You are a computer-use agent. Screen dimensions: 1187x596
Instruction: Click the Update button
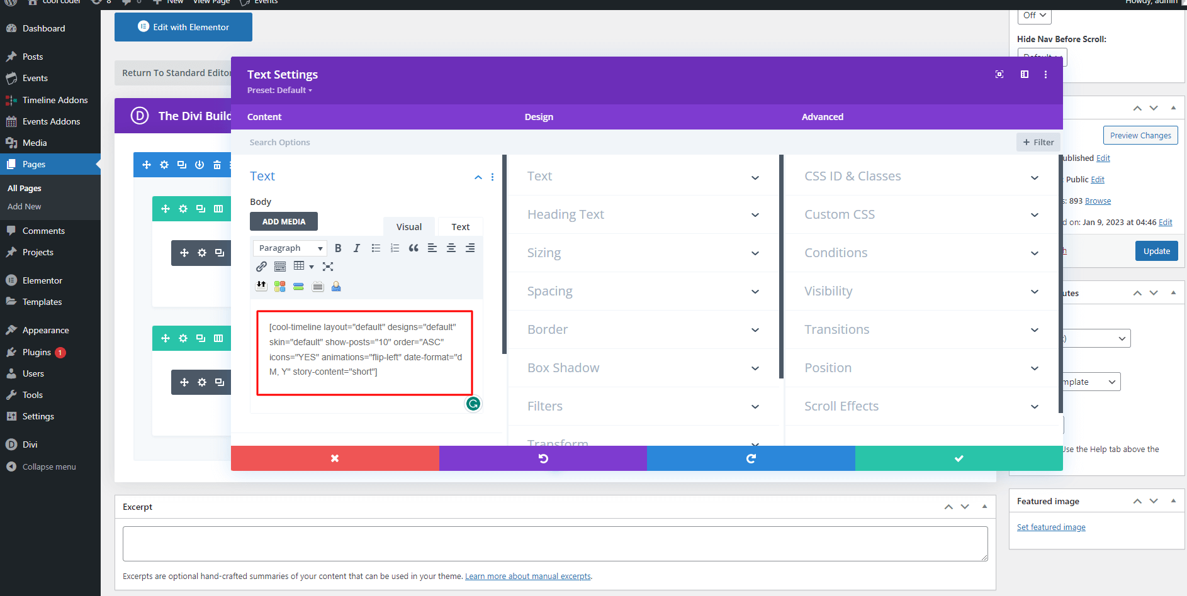(x=1156, y=251)
